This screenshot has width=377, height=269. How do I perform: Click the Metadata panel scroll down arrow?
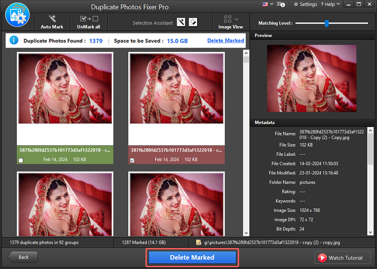(371, 232)
